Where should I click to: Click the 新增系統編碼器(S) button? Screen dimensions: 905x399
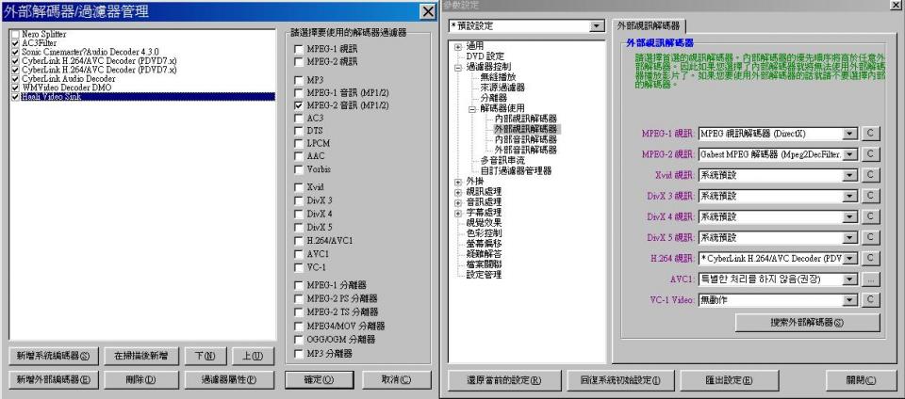[54, 357]
